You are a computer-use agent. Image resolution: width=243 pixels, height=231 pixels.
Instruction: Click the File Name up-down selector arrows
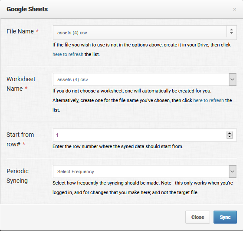(231, 31)
